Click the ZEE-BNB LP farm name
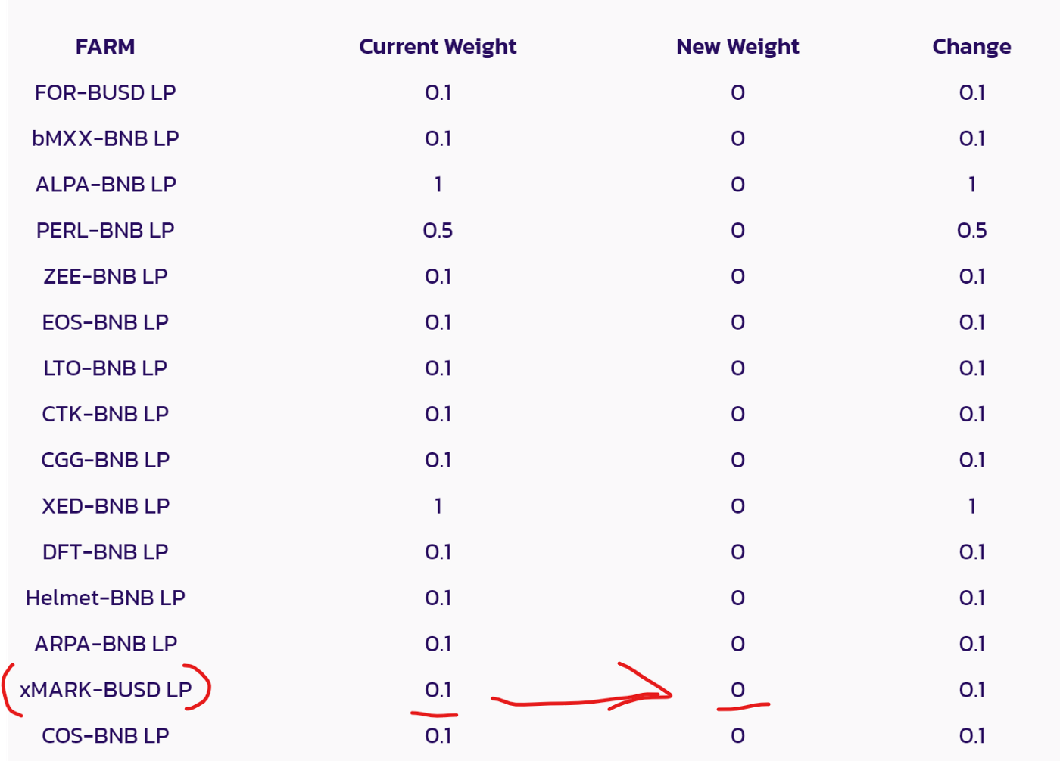The width and height of the screenshot is (1060, 761). click(x=105, y=276)
